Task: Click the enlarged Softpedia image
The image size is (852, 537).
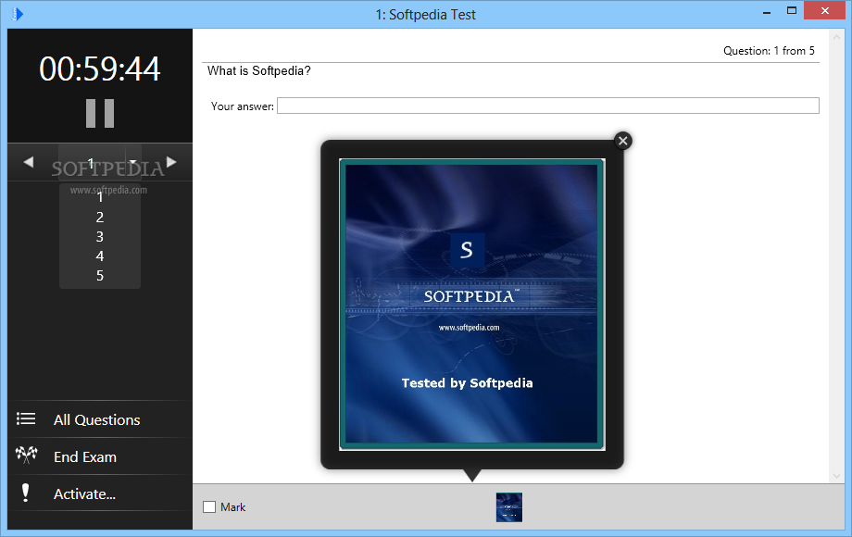Action: (472, 305)
